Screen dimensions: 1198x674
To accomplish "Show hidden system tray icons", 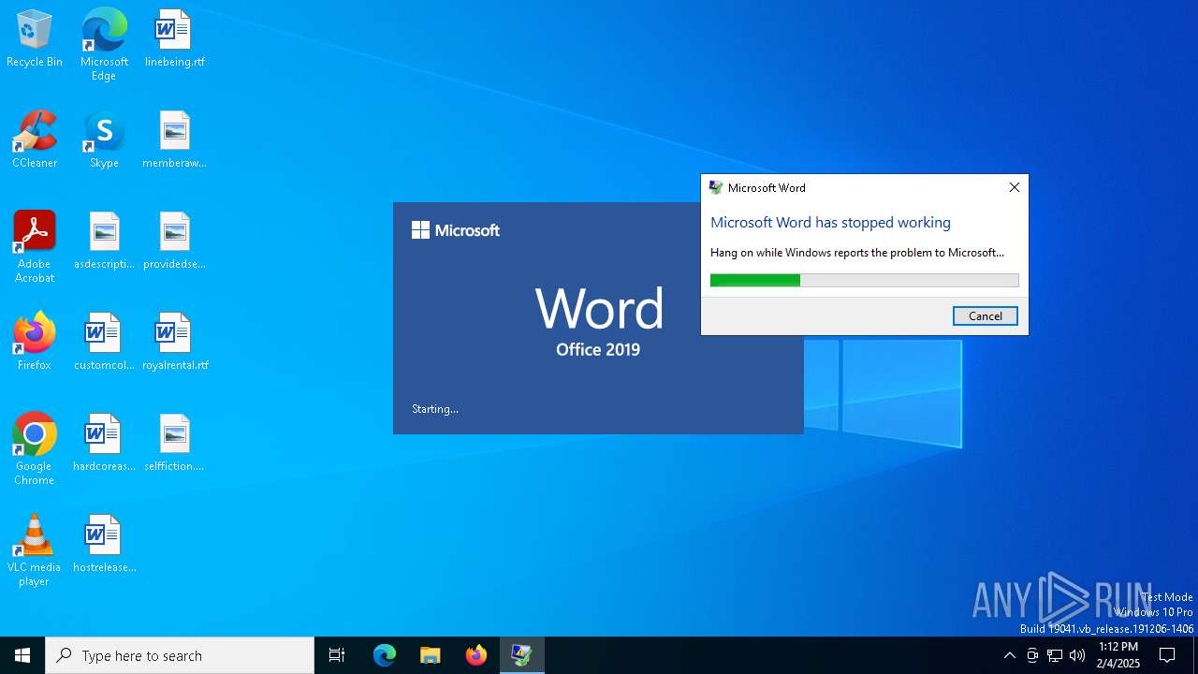I will pyautogui.click(x=1009, y=655).
